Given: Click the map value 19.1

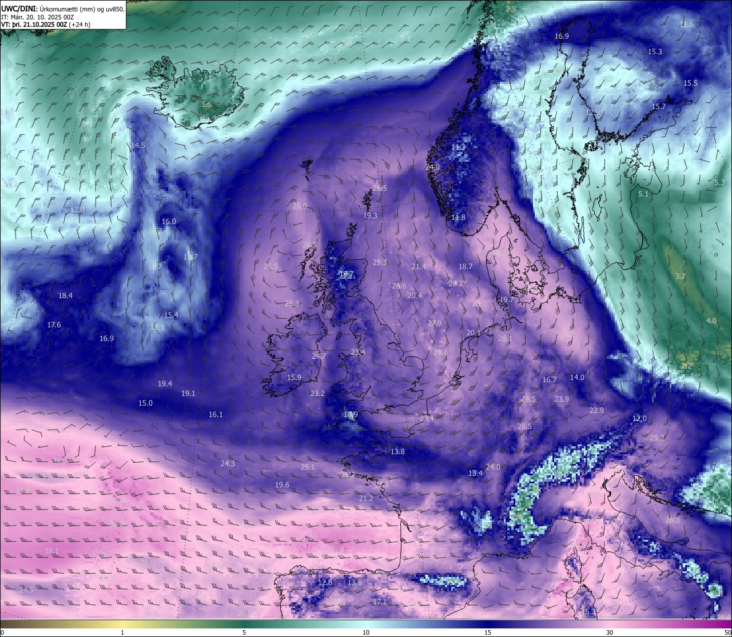Looking at the screenshot, I should pos(188,394).
